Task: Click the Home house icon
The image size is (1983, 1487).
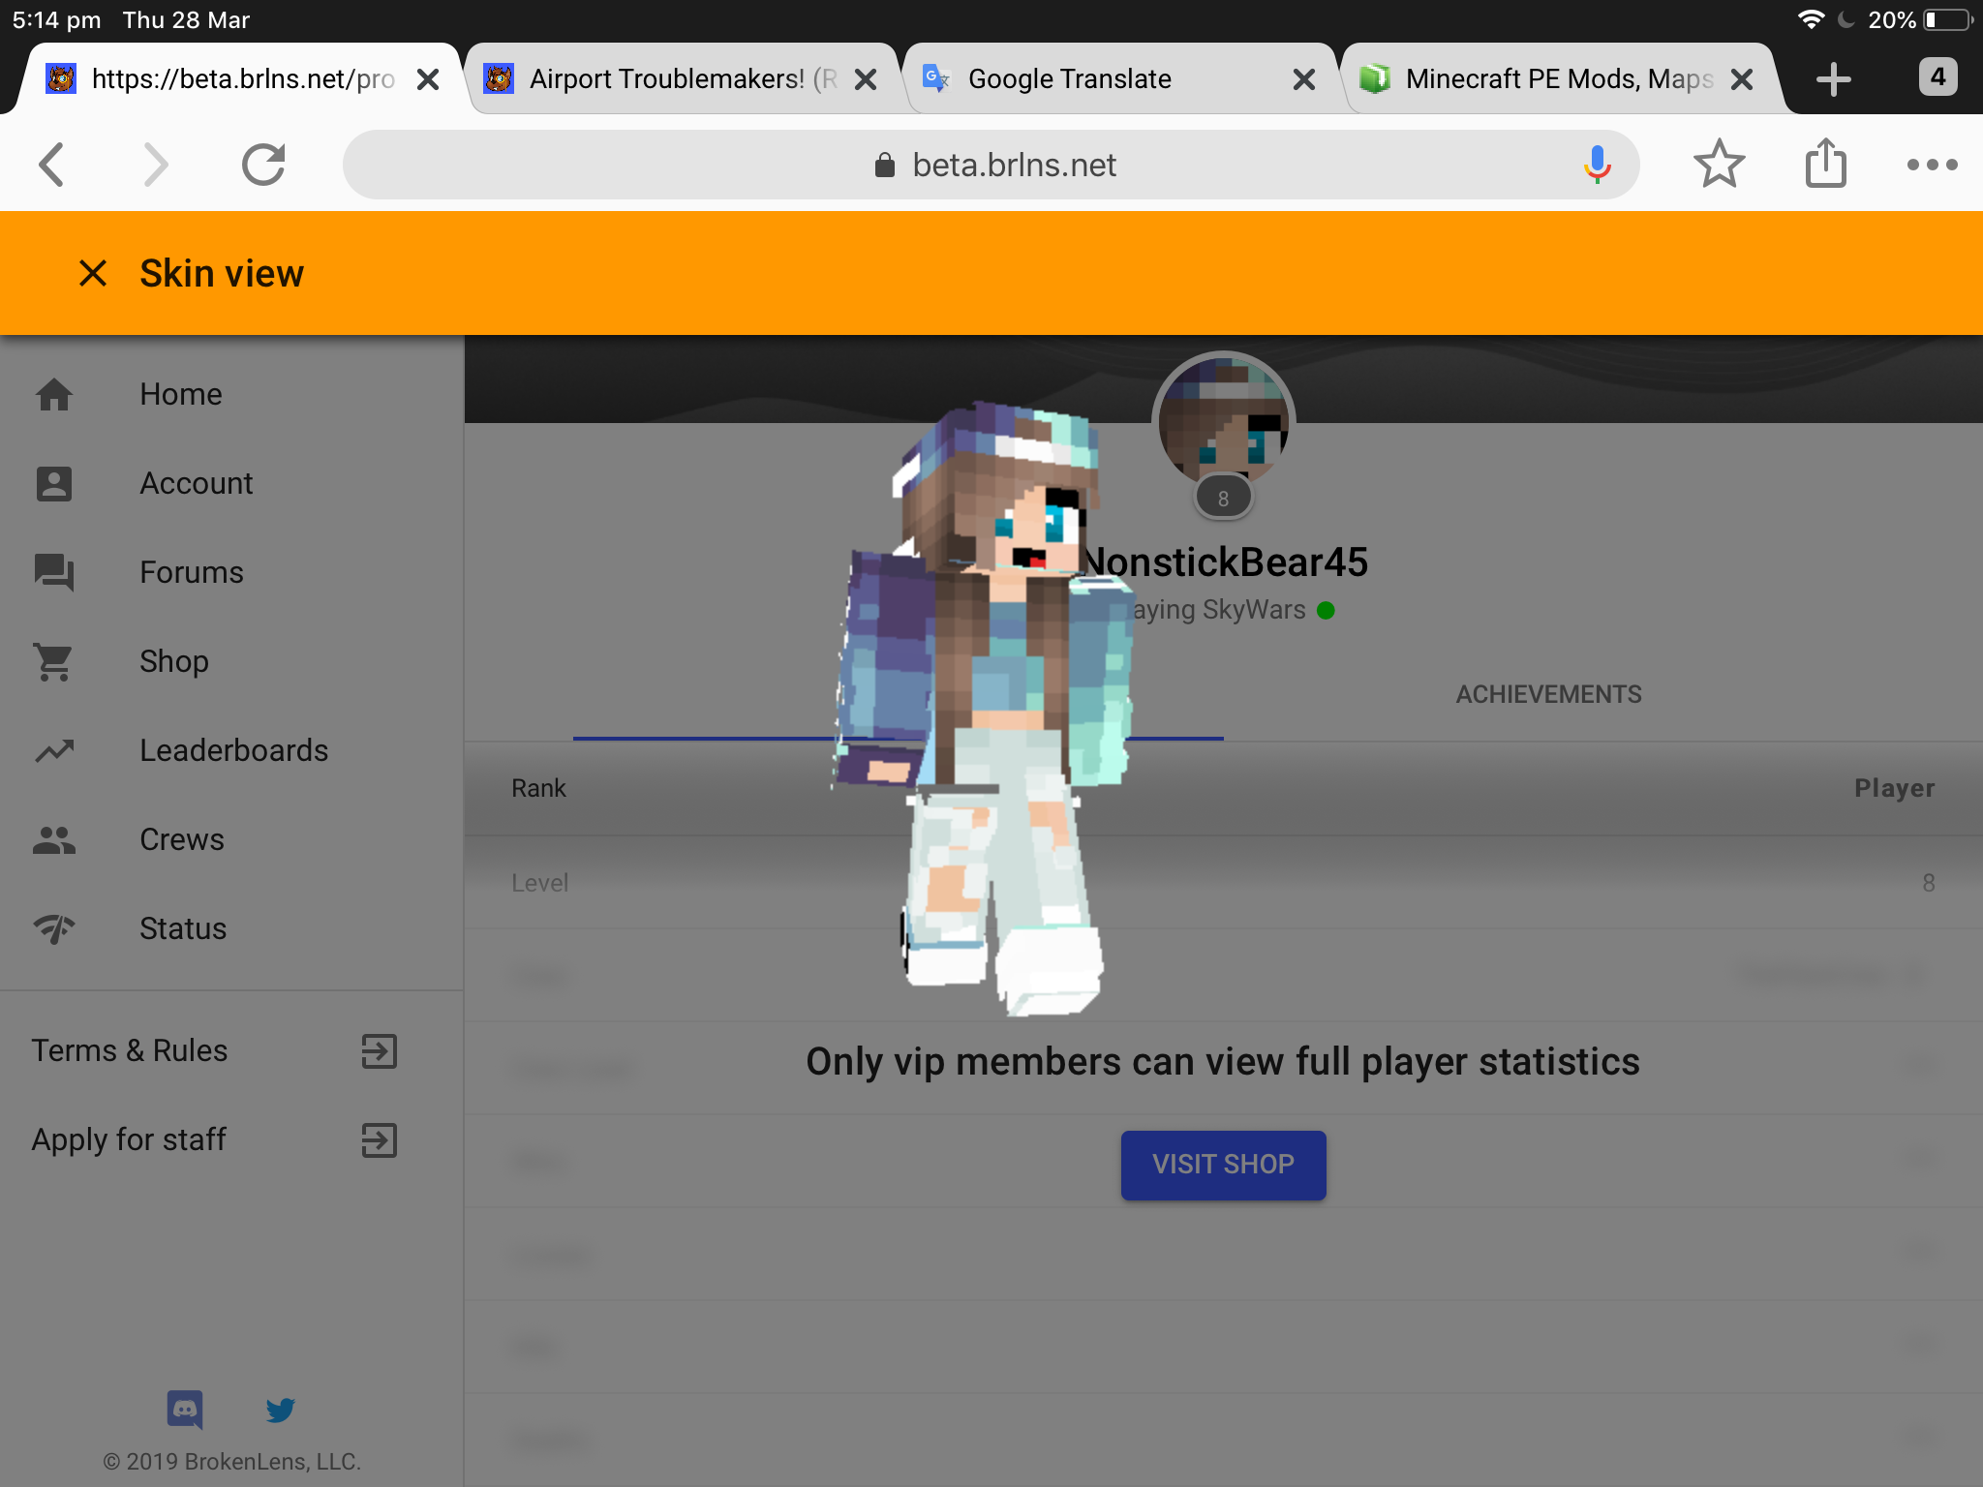Action: [54, 394]
